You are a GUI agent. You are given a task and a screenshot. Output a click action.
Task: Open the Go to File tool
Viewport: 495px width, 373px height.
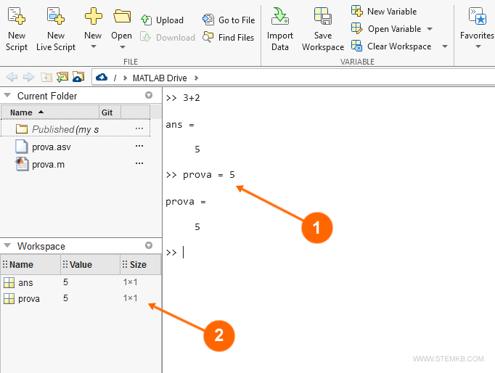[229, 20]
